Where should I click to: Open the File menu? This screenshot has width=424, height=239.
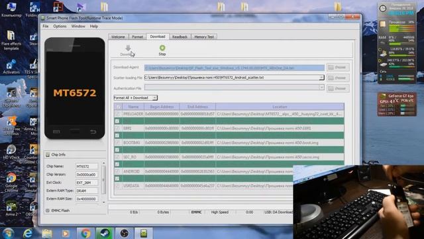coord(46,27)
